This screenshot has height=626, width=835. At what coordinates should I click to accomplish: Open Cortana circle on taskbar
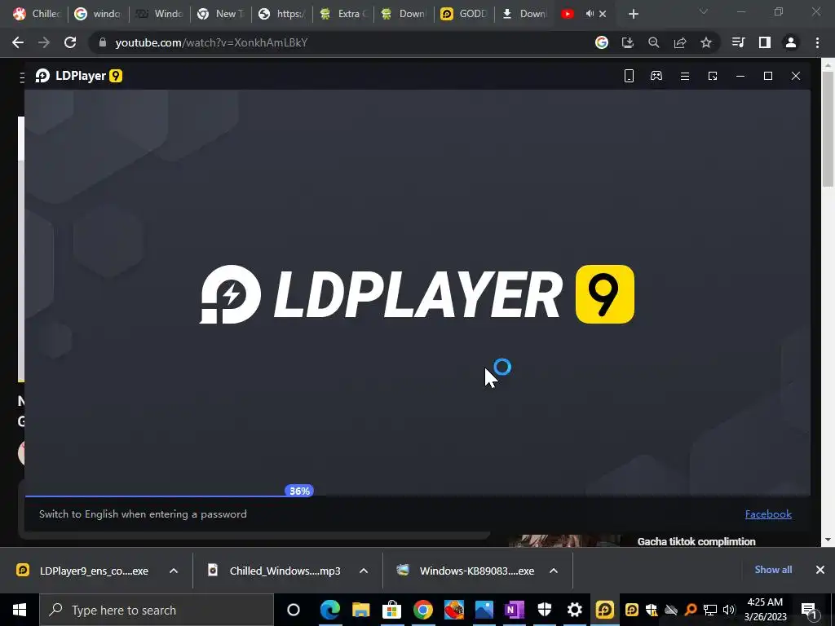pos(294,610)
